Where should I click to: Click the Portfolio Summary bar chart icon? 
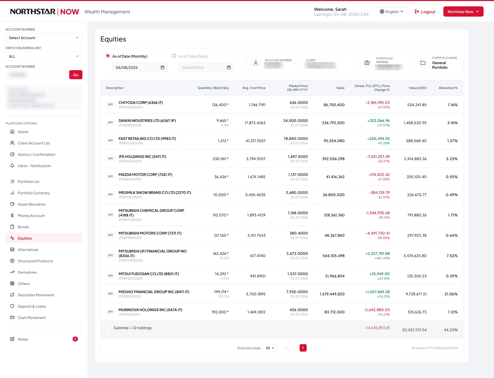coord(12,193)
